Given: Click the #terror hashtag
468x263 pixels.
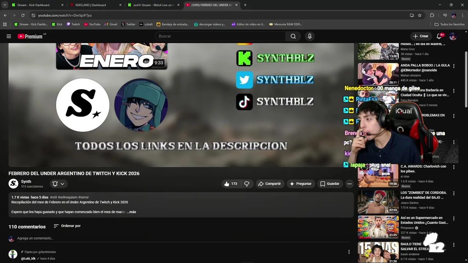Looking at the screenshot, I should (x=83, y=197).
